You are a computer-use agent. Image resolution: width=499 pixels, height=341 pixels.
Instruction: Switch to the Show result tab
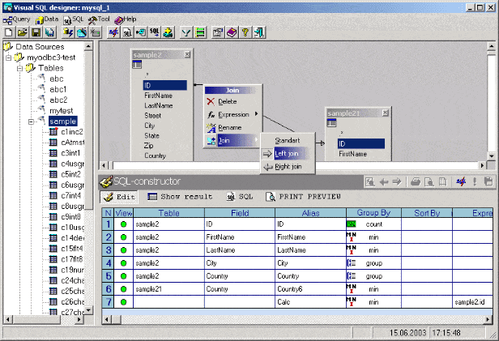pyautogui.click(x=180, y=197)
